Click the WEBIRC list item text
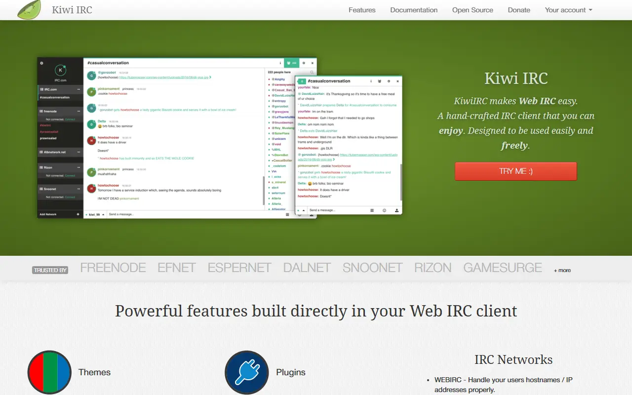Image resolution: width=632 pixels, height=395 pixels. 504,385
